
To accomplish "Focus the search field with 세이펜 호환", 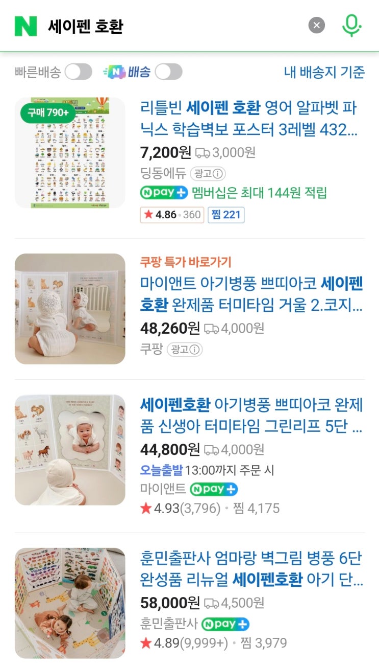I will (173, 26).
